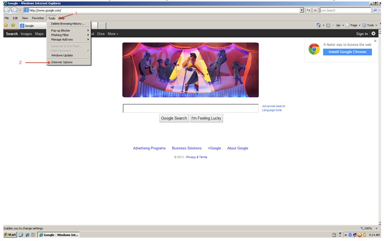
Task: Click the Google settings gear icon
Action: pyautogui.click(x=373, y=34)
